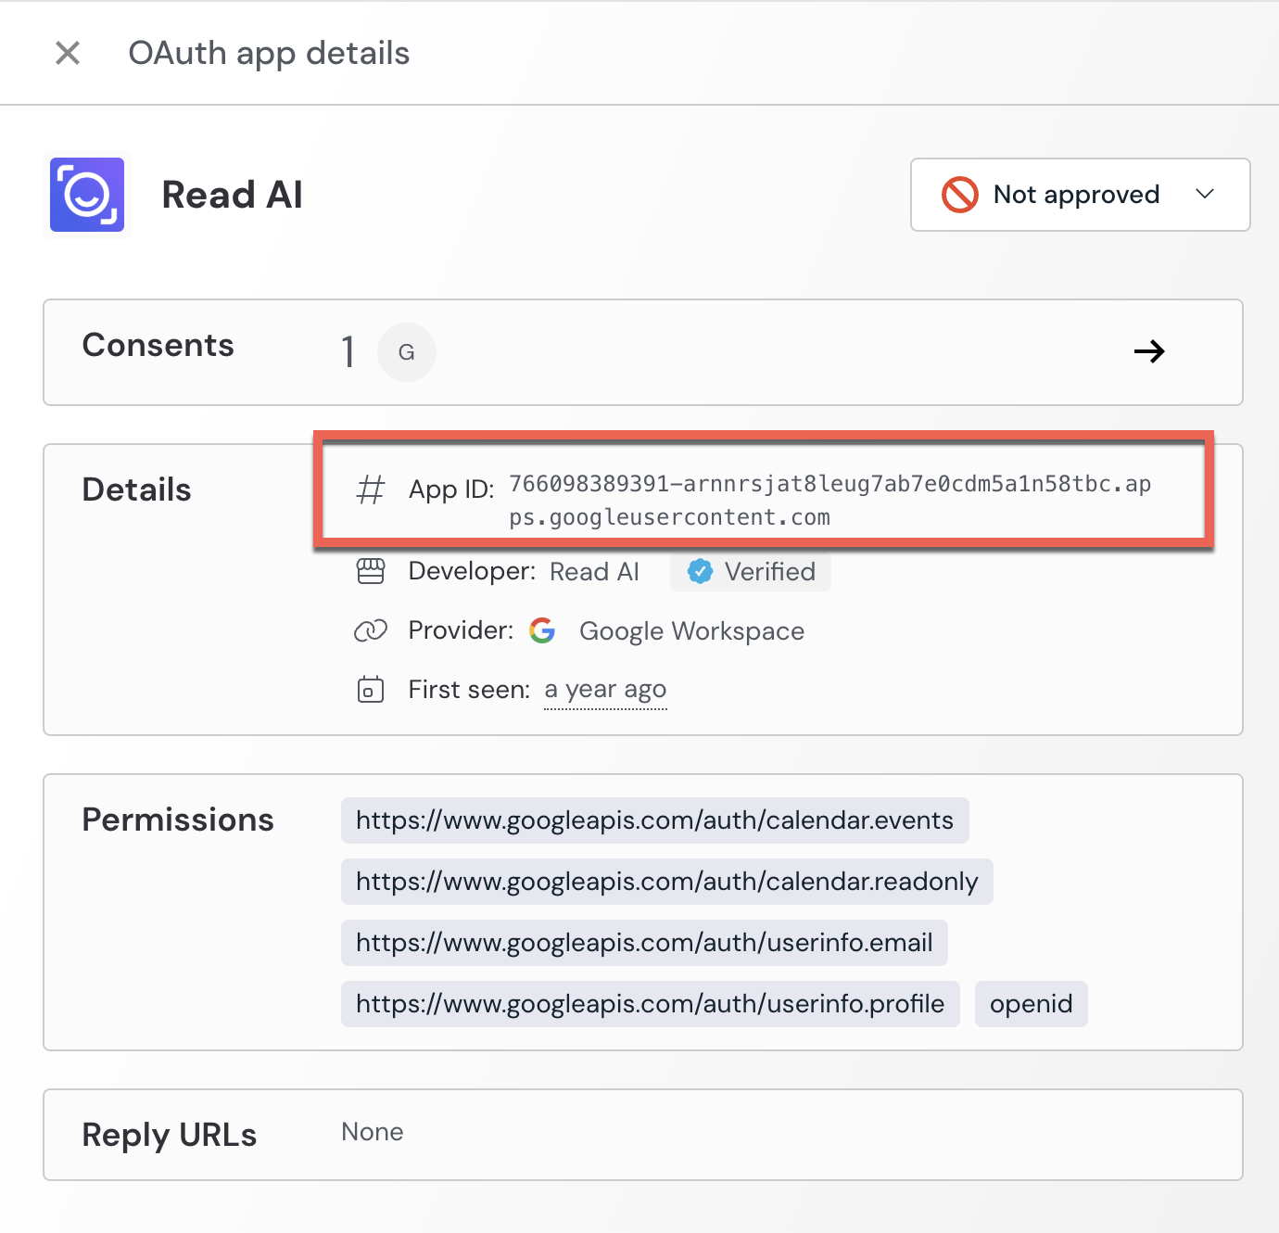Image resolution: width=1279 pixels, height=1233 pixels.
Task: Click the blue verified checkmark icon
Action: point(701,571)
